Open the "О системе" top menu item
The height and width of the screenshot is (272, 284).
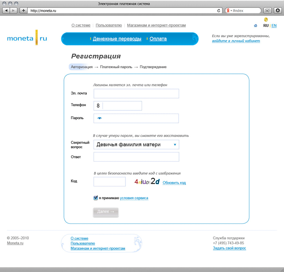81,25
